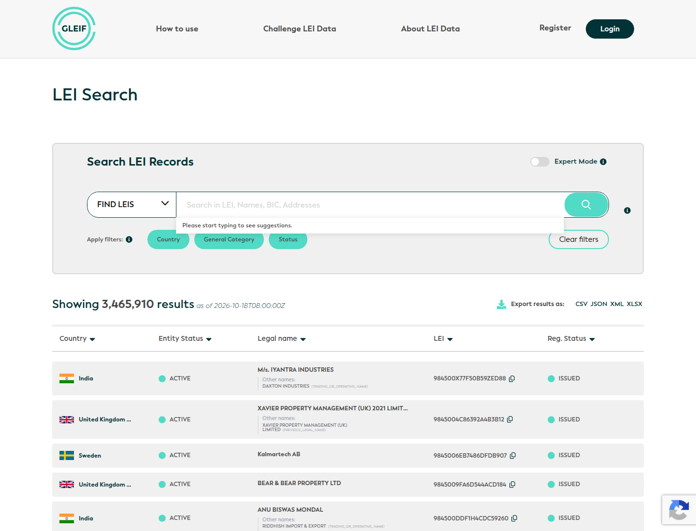Export results as CSV
The image size is (696, 531).
click(581, 304)
